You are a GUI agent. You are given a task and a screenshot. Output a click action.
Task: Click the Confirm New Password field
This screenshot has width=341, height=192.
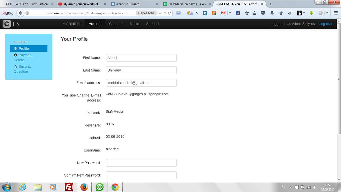click(x=141, y=175)
